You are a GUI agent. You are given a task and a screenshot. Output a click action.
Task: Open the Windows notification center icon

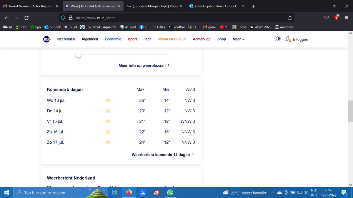point(344,193)
